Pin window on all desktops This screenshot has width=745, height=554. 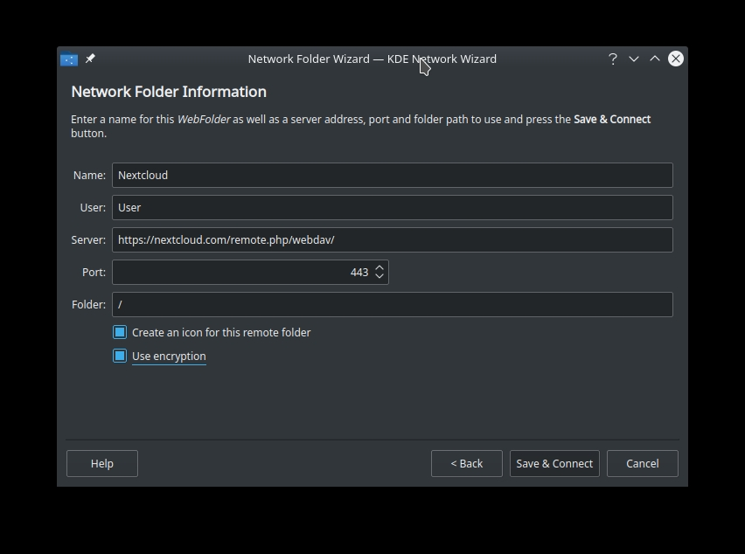[x=90, y=59]
